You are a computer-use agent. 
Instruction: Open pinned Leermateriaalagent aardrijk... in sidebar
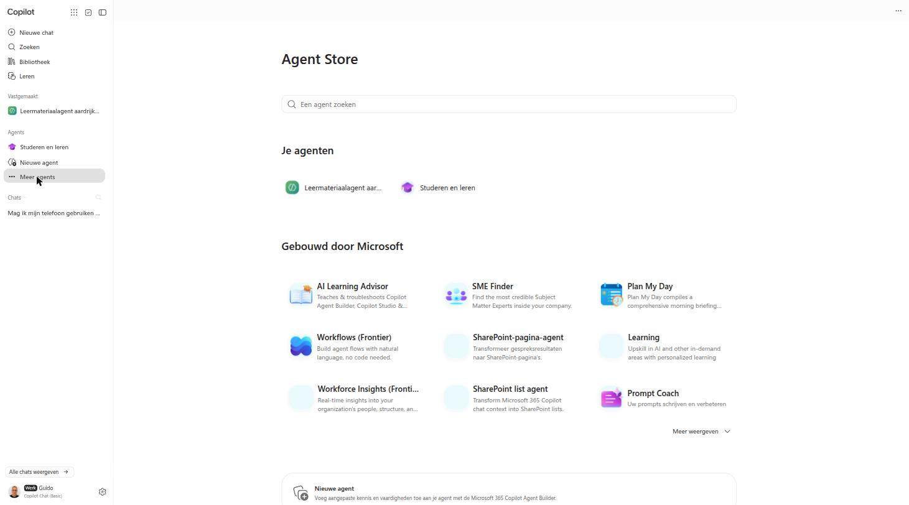pyautogui.click(x=54, y=111)
